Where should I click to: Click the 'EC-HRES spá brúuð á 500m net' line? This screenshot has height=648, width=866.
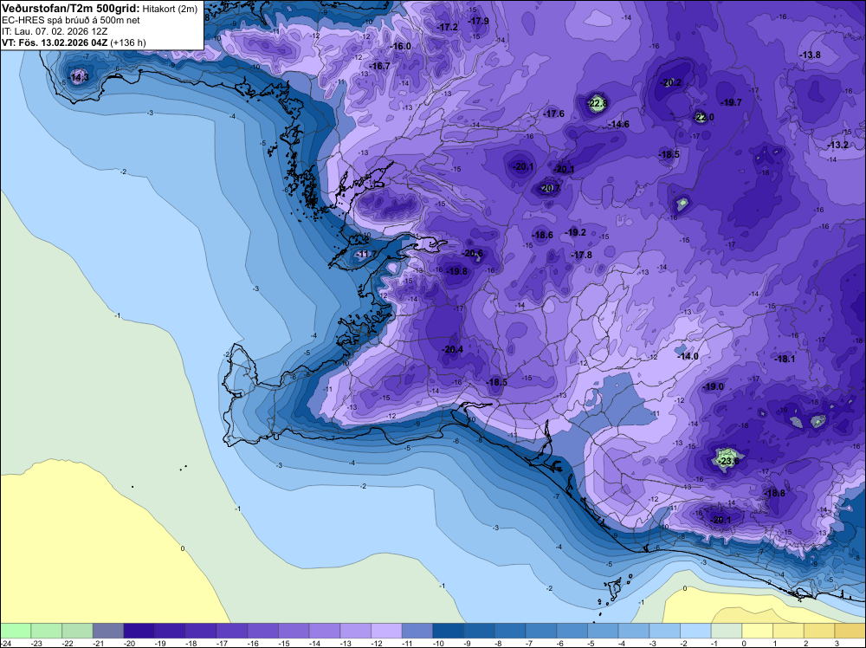click(x=63, y=21)
